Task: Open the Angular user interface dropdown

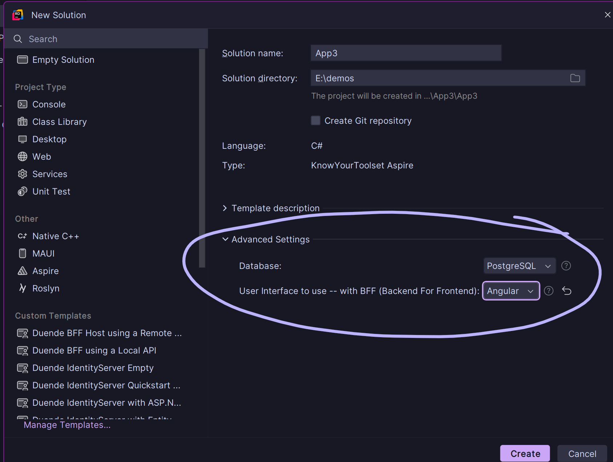Action: point(511,291)
